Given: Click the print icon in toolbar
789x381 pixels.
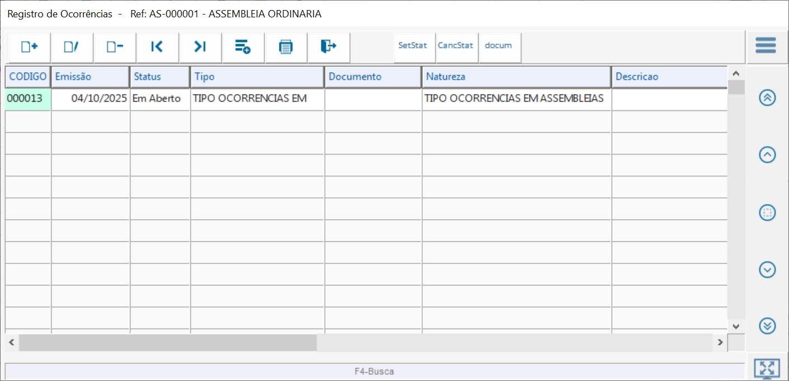Looking at the screenshot, I should [x=286, y=47].
